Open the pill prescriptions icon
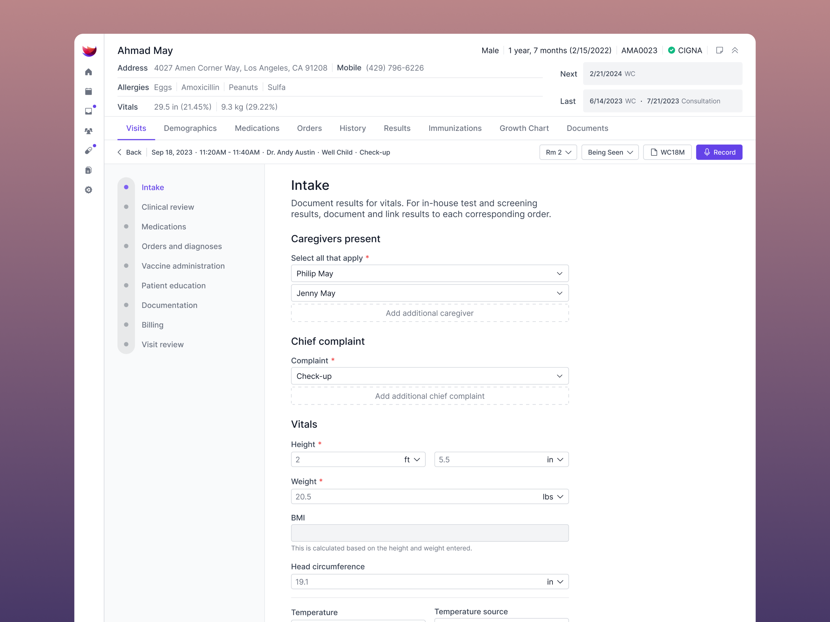Screen dimensions: 830x622 tap(89, 151)
